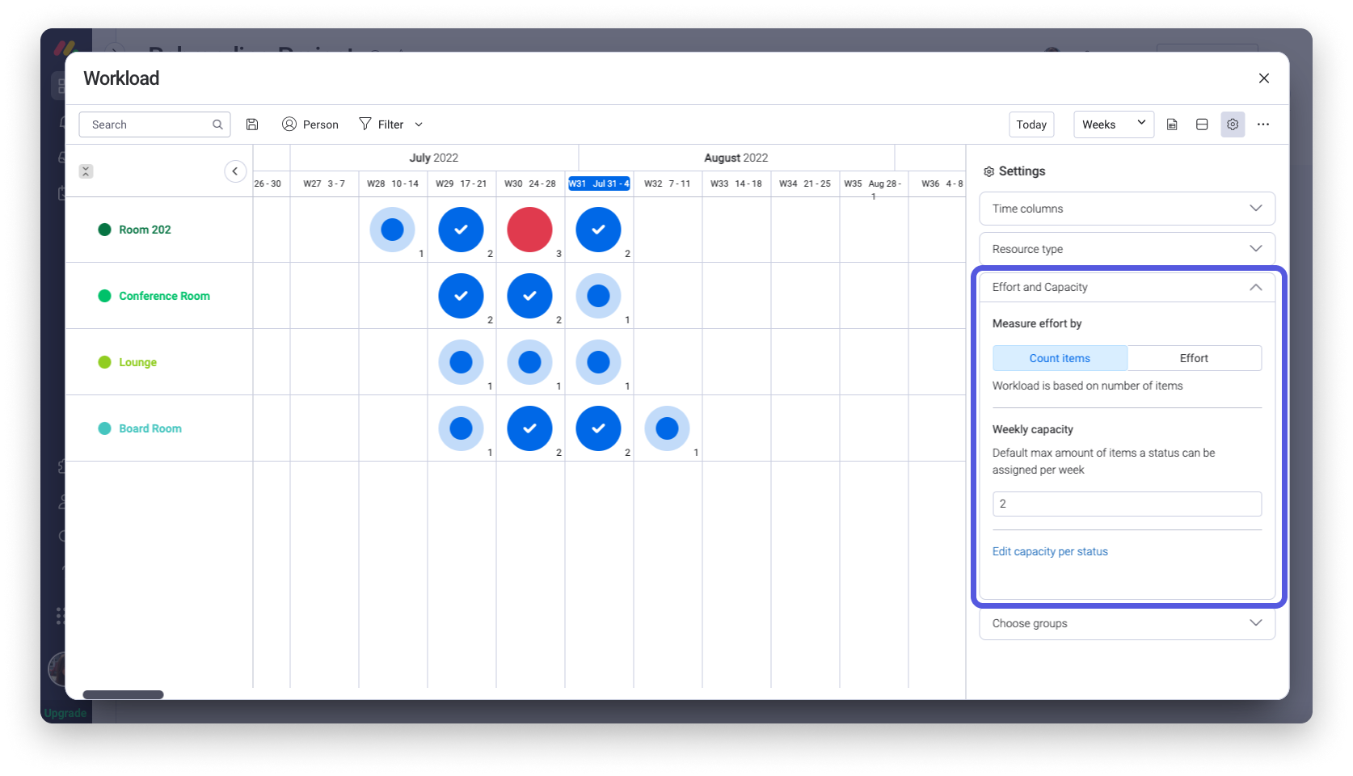Click the Today button
Image resolution: width=1353 pixels, height=776 pixels.
(x=1031, y=124)
